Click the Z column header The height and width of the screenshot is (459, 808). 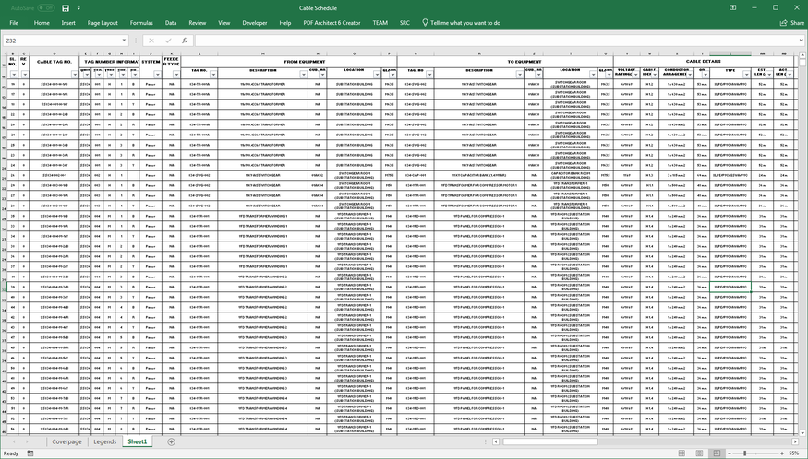730,53
